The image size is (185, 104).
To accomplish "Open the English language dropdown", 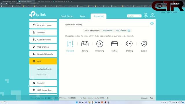I will 134,16.
